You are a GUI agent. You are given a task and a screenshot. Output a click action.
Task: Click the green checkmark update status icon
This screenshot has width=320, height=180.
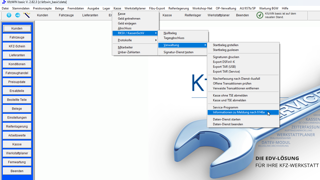coord(260,15)
